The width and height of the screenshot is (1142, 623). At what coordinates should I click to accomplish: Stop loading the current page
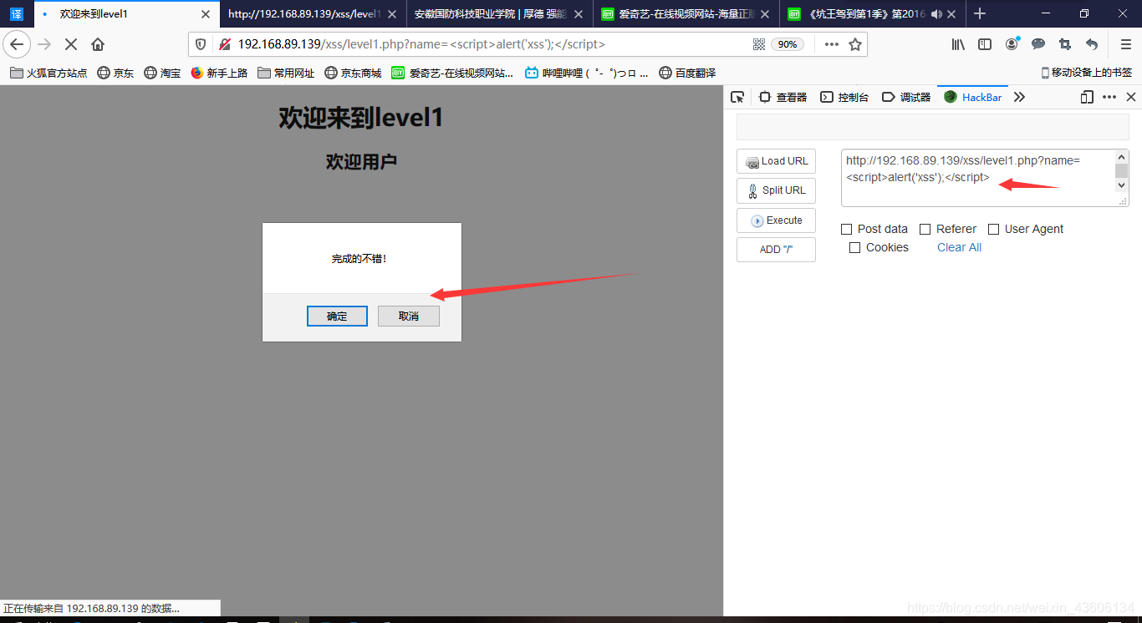click(x=71, y=44)
